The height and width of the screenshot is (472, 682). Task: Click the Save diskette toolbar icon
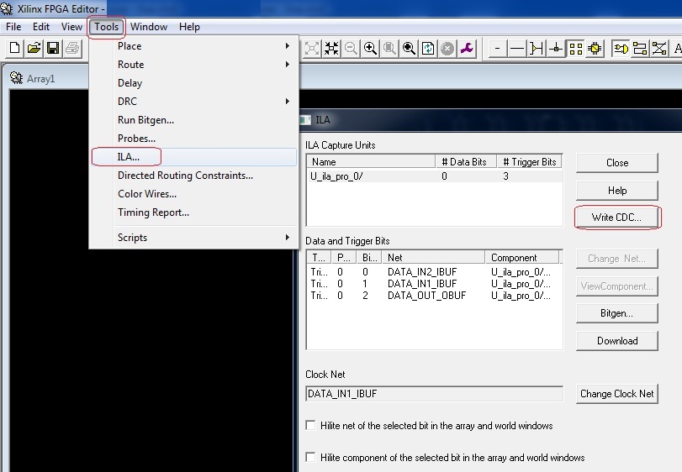click(53, 49)
